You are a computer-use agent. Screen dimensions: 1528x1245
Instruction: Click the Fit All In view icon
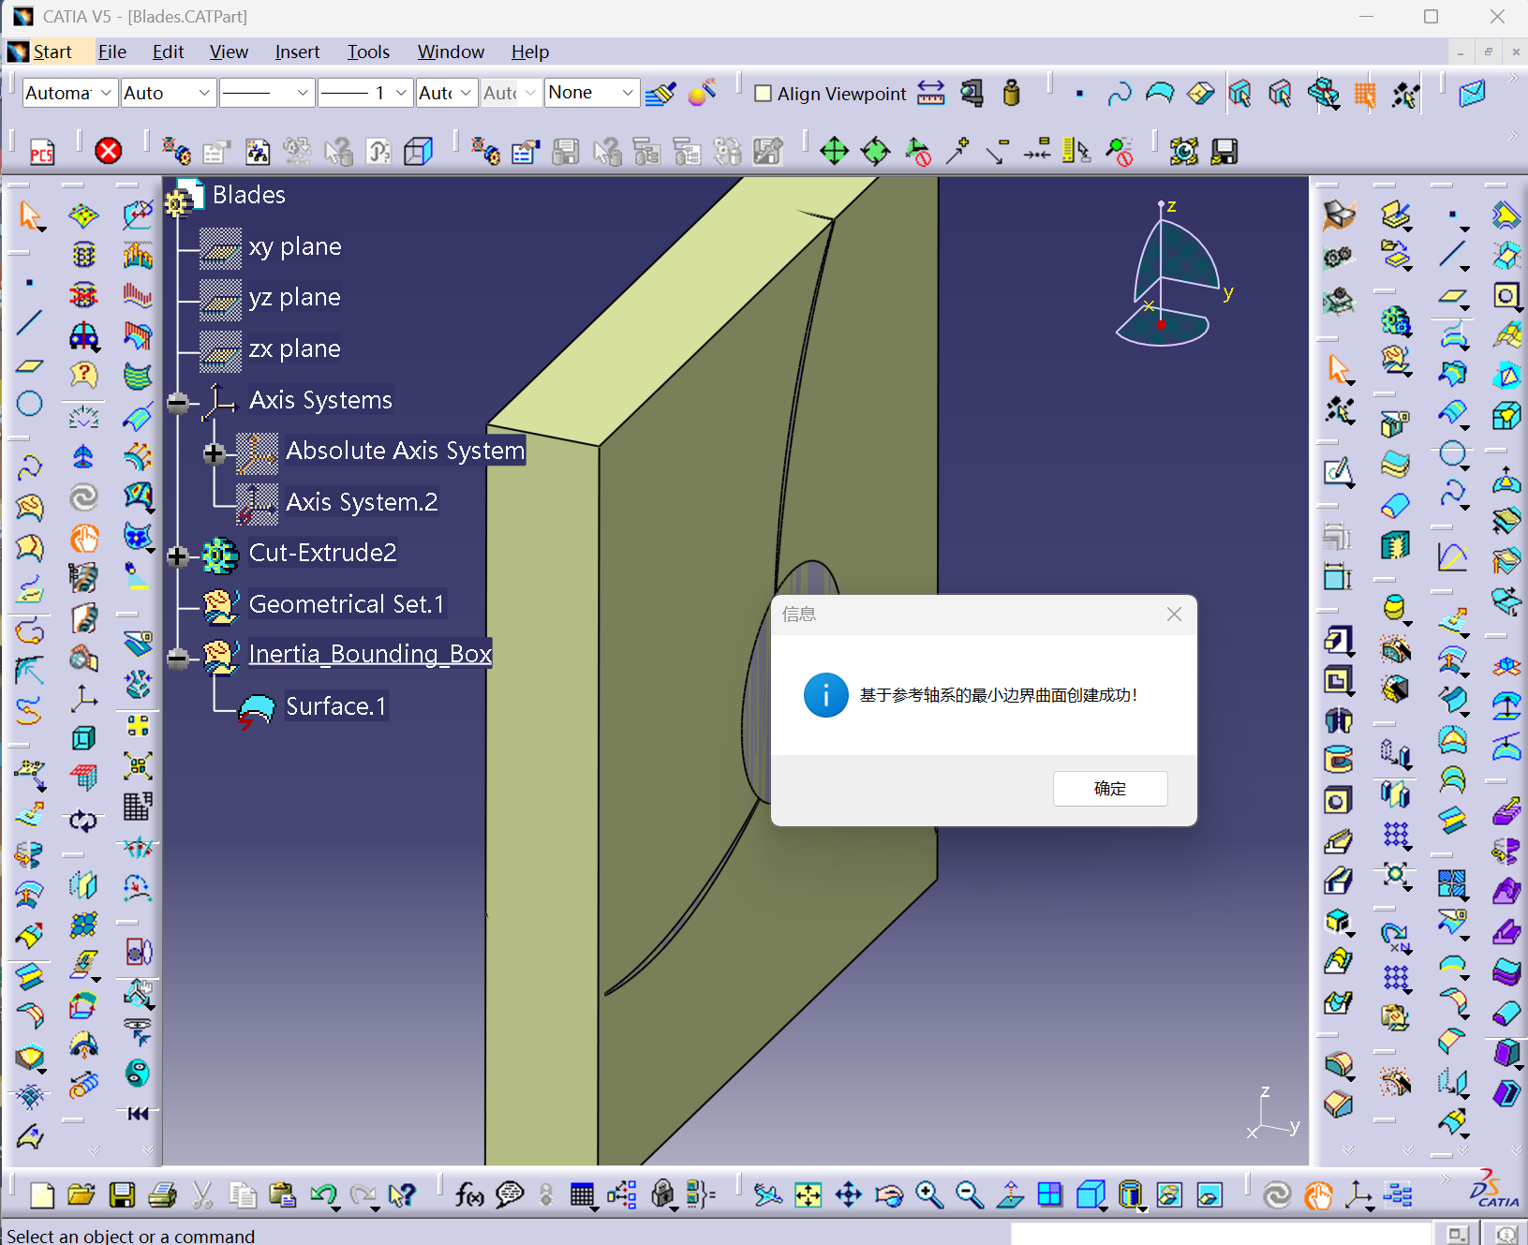[x=808, y=1194]
